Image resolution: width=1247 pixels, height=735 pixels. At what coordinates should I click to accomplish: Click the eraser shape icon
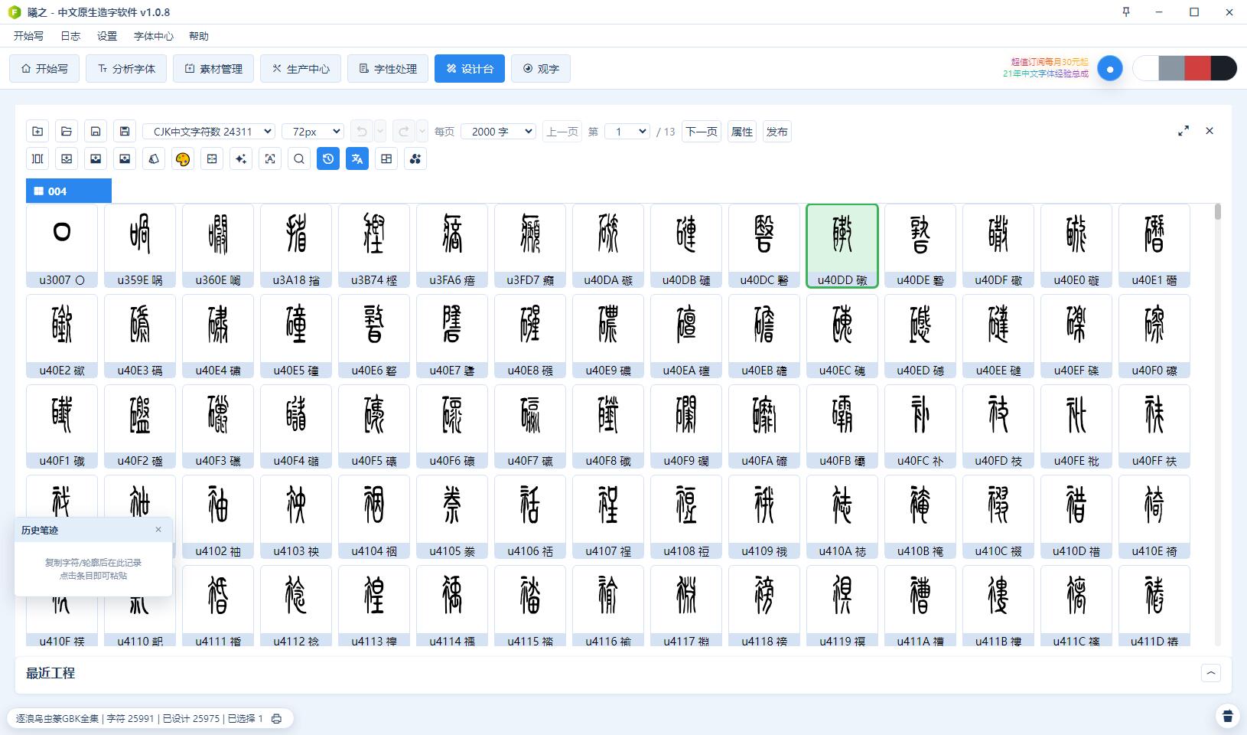point(154,159)
